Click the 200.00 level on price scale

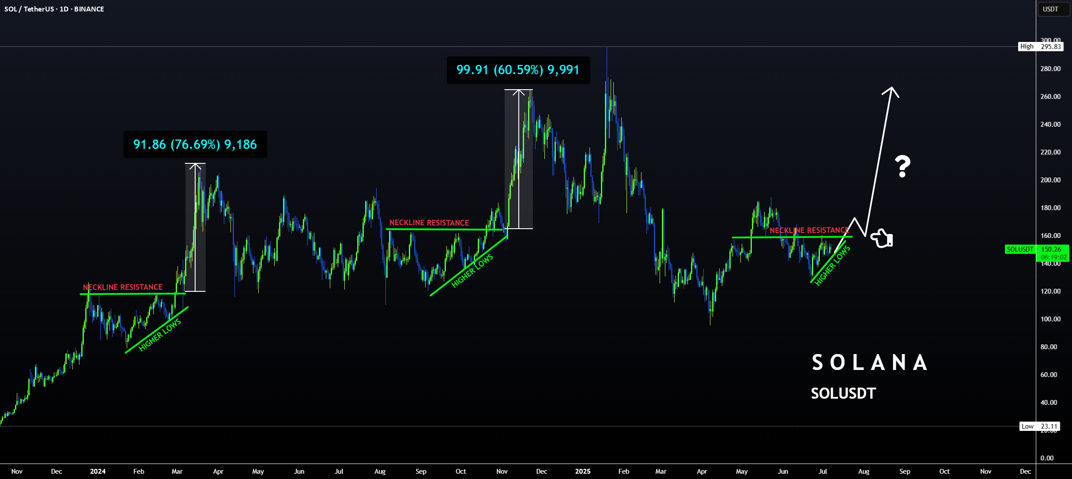[1050, 180]
